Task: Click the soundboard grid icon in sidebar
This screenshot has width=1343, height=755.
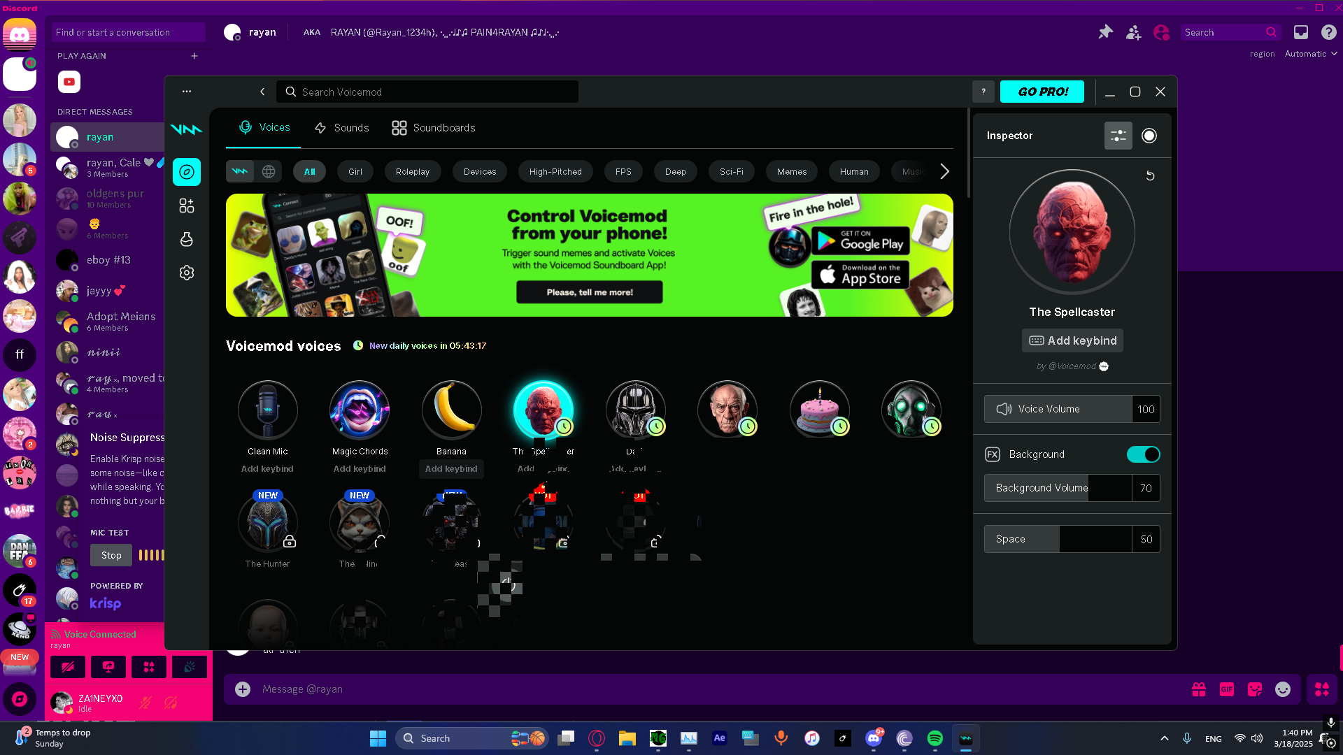Action: [x=186, y=206]
